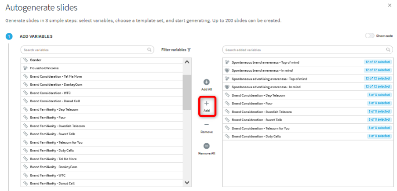397x191 pixels.
Task: Click the variable list's down arrow
Action: [187, 182]
